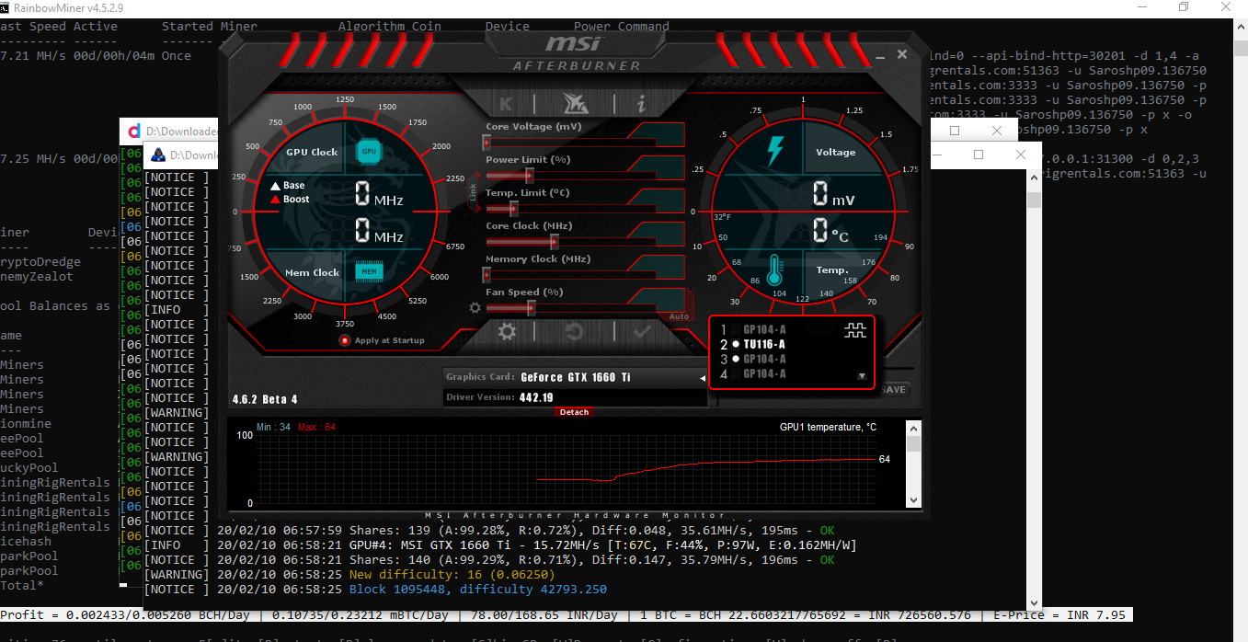Click the SAVE profile button
The width and height of the screenshot is (1248, 642).
click(893, 389)
